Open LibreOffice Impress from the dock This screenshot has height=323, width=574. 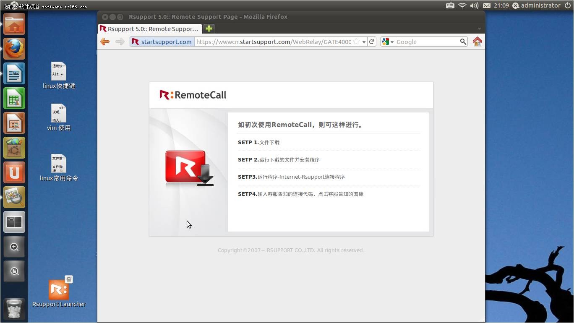click(14, 123)
